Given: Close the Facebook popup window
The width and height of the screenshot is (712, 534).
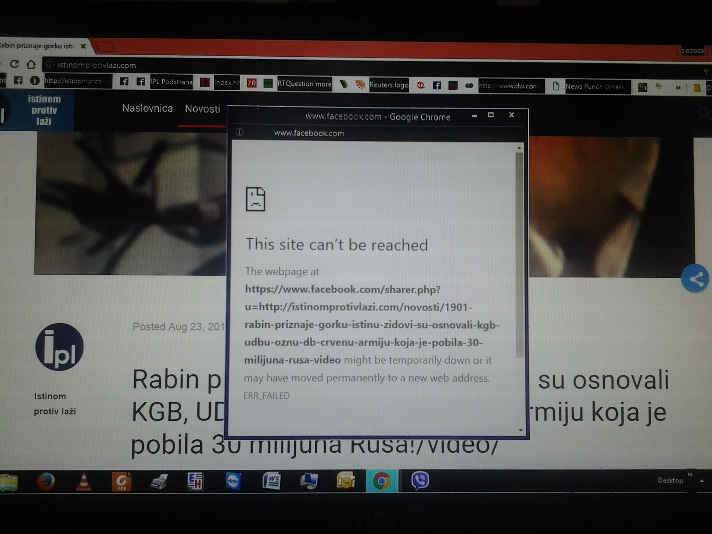Looking at the screenshot, I should tap(511, 115).
